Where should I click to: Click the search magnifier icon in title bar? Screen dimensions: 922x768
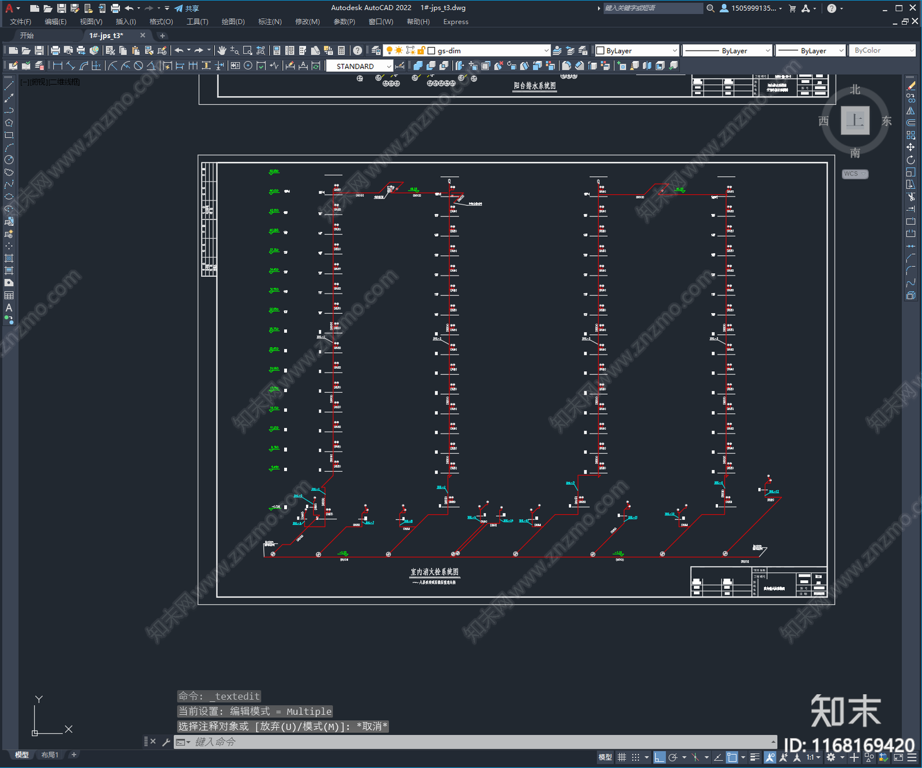pyautogui.click(x=711, y=8)
